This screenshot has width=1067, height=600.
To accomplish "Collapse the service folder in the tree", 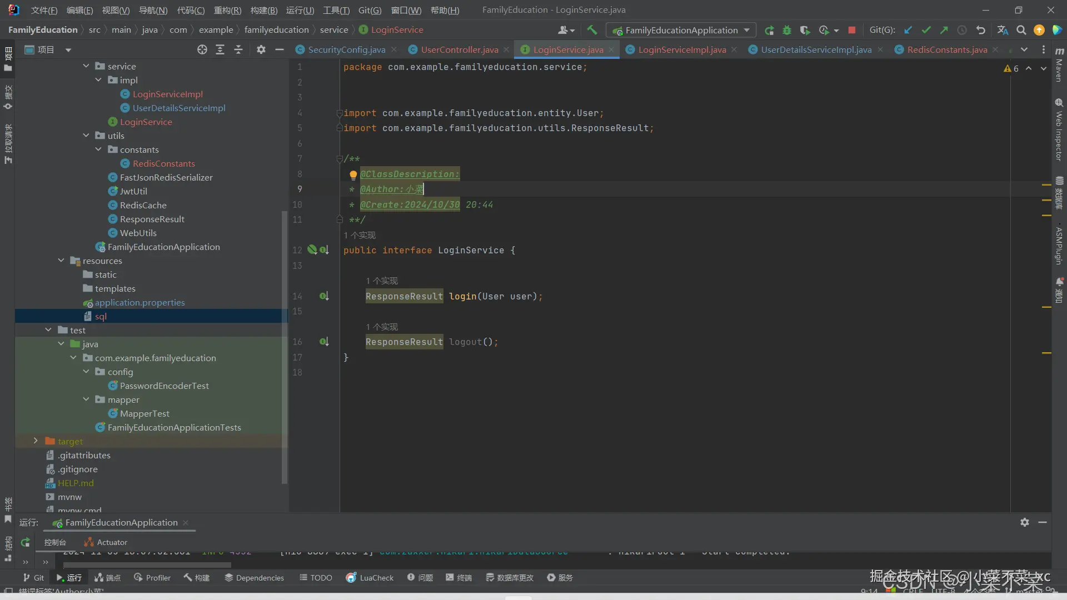I will [x=86, y=66].
